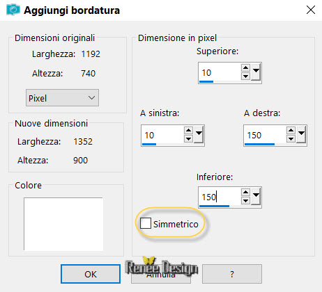
Task: Increase the Inferiore value with up arrow
Action: click(245, 192)
